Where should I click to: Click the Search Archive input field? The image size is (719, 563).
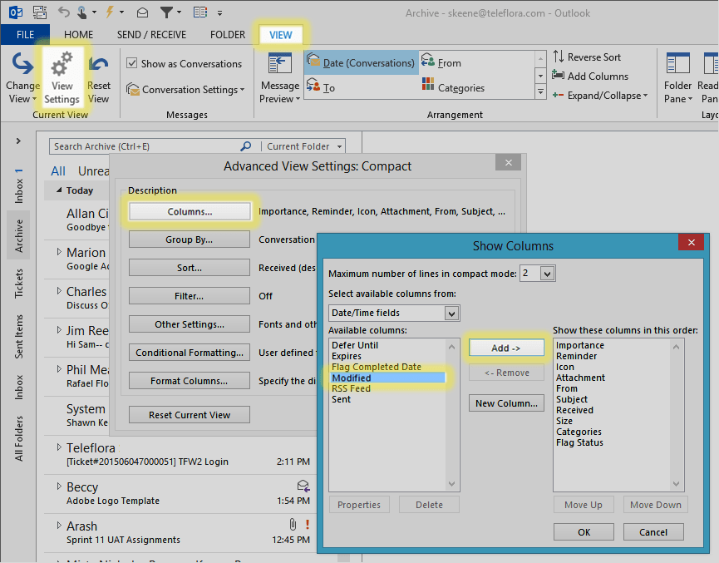point(145,146)
